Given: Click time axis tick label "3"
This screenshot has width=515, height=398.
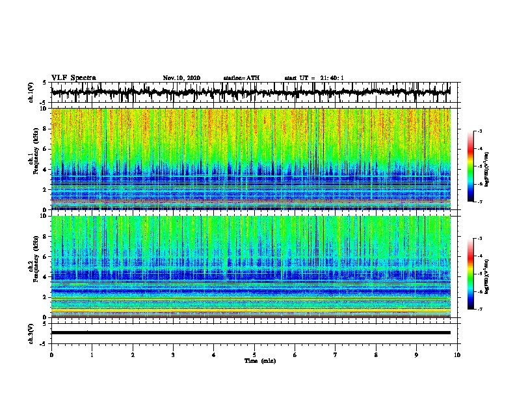Looking at the screenshot, I should 173,355.
